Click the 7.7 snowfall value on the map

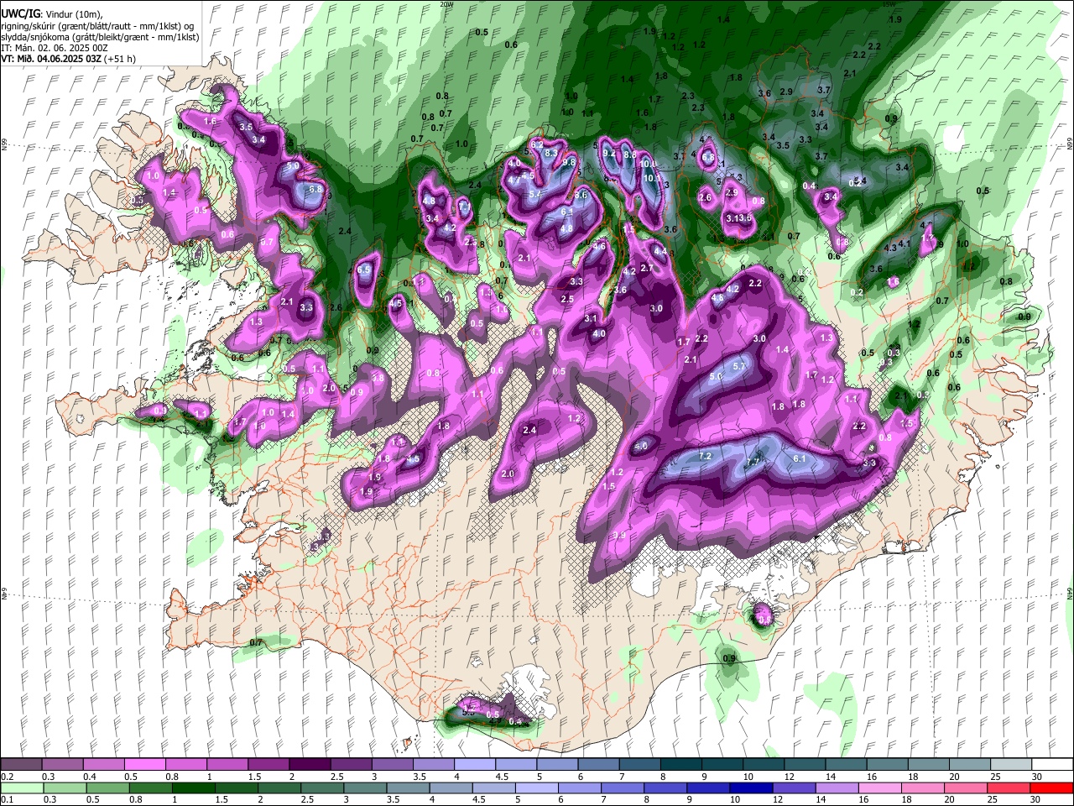click(x=753, y=462)
